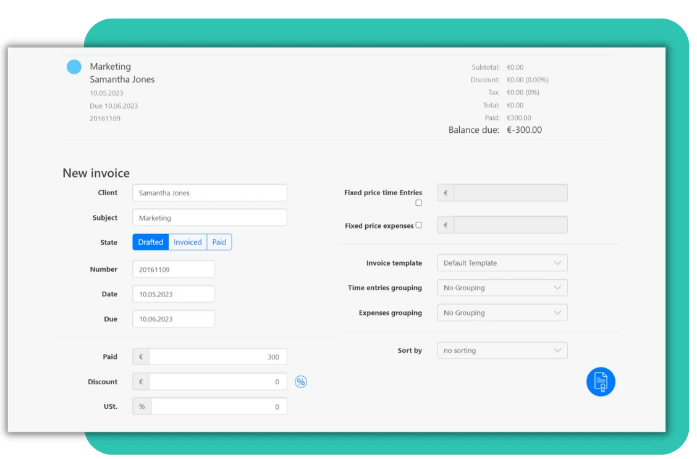Image resolution: width=697 pixels, height=459 pixels.
Task: Click the Subject field containing Marketing
Action: (x=209, y=217)
